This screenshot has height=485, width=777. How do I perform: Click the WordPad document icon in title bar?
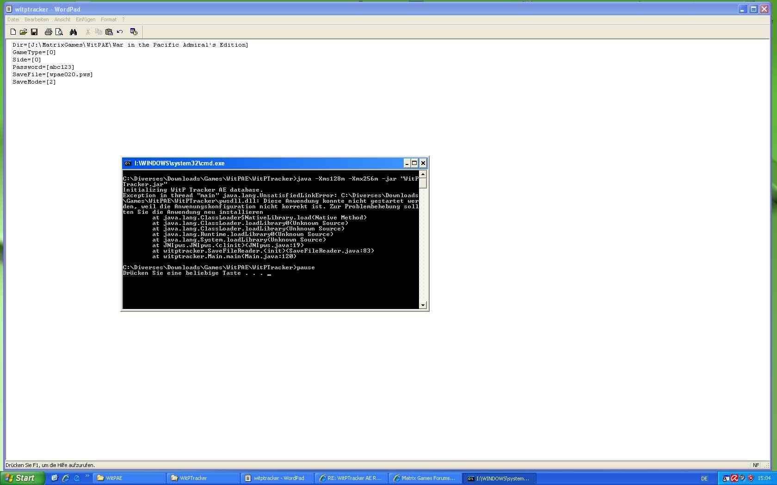tap(9, 9)
